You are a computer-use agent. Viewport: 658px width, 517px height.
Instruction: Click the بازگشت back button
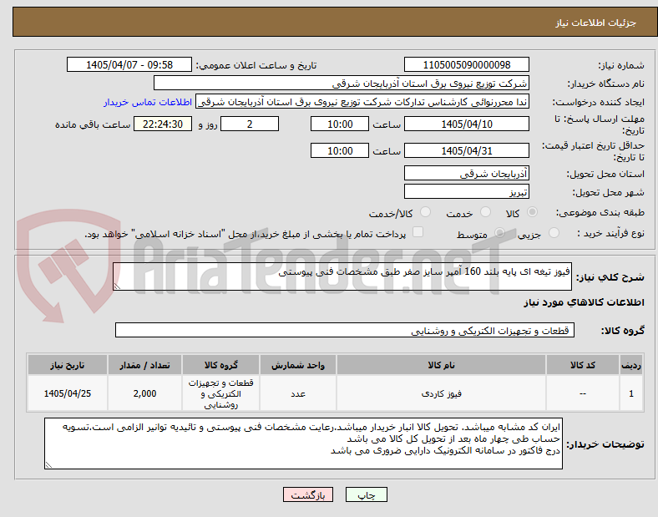308,495
